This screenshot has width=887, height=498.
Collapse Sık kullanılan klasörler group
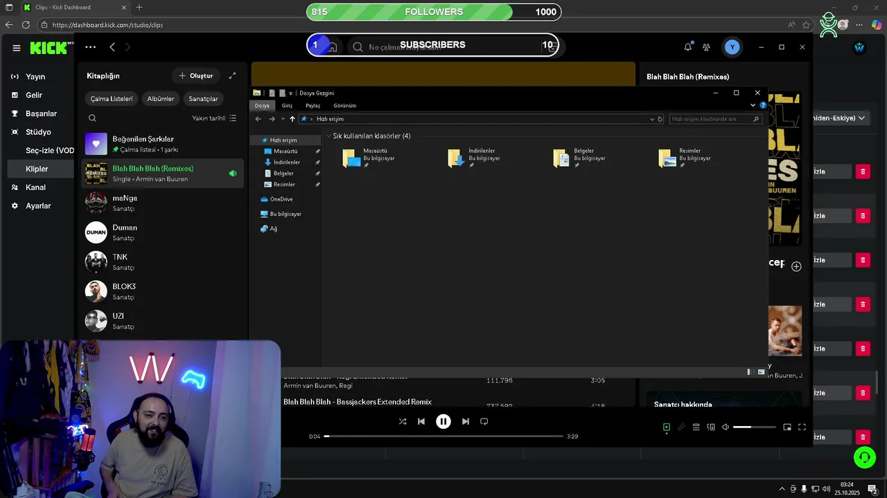pyautogui.click(x=328, y=136)
